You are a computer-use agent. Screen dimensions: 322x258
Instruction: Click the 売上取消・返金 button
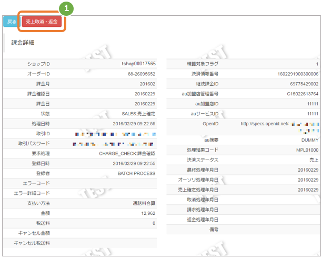42,22
